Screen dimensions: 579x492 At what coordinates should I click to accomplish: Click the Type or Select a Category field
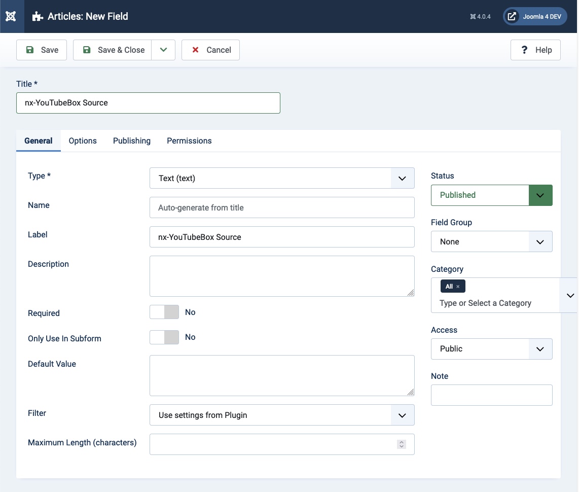[x=485, y=303]
